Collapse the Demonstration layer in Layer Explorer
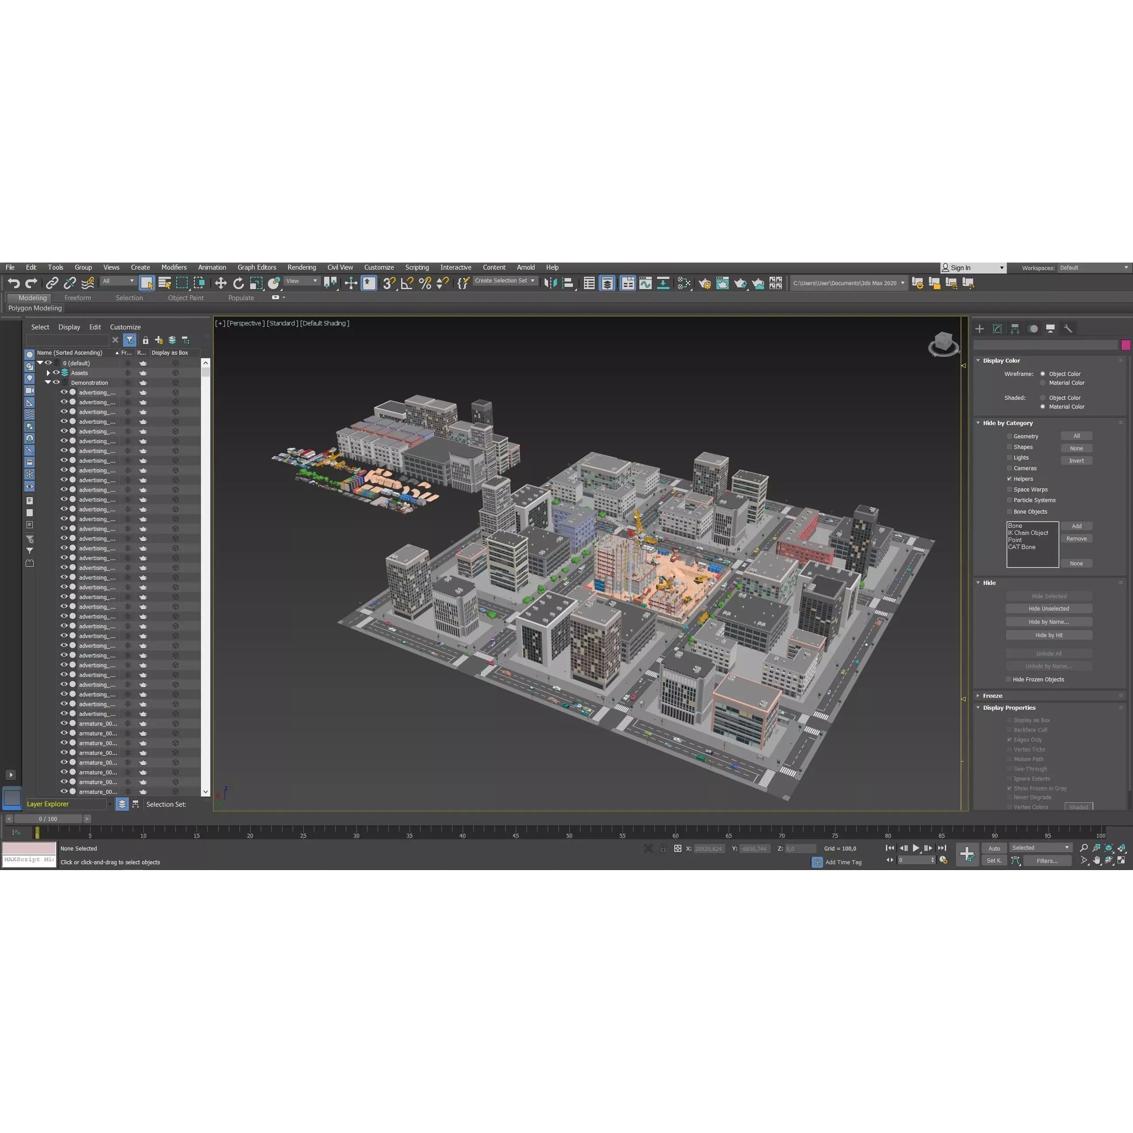Image resolution: width=1133 pixels, height=1133 pixels. click(x=49, y=382)
